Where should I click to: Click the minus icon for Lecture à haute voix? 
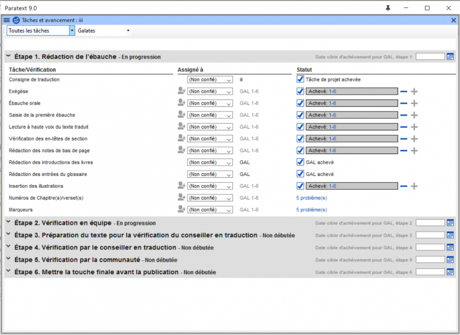[404, 127]
